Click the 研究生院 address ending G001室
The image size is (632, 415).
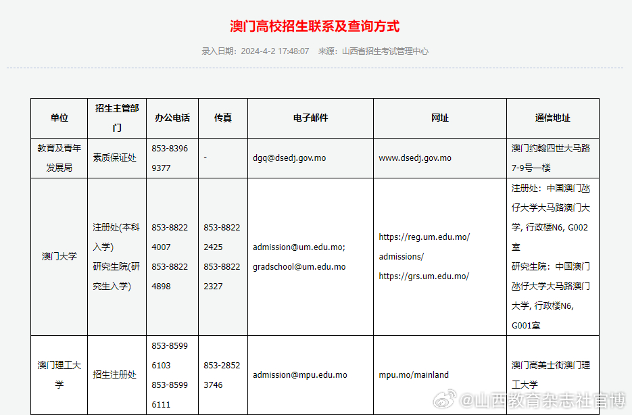click(551, 296)
